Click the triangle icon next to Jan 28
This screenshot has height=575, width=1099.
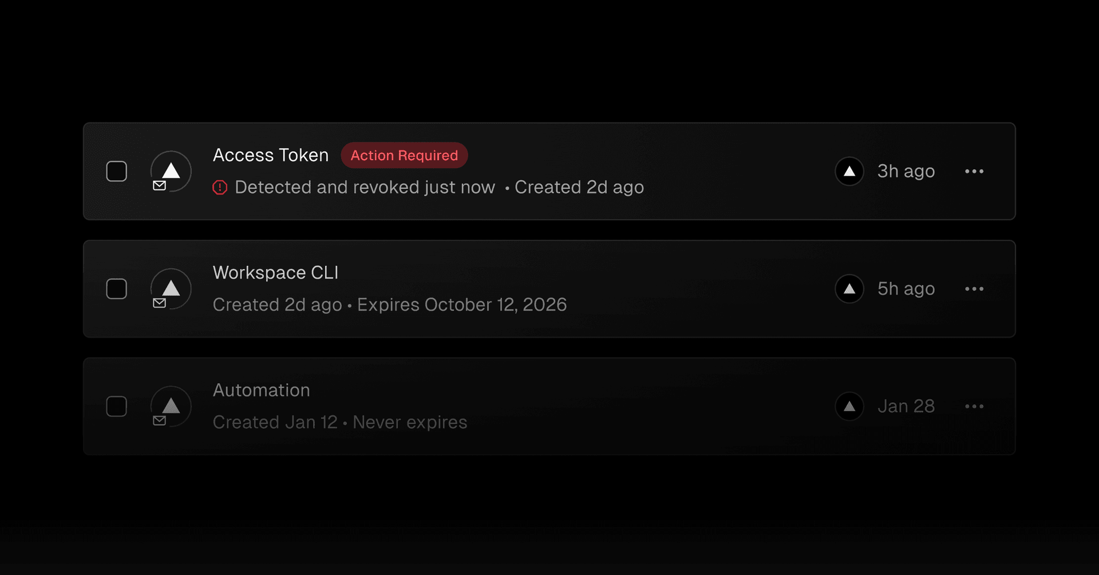click(849, 406)
